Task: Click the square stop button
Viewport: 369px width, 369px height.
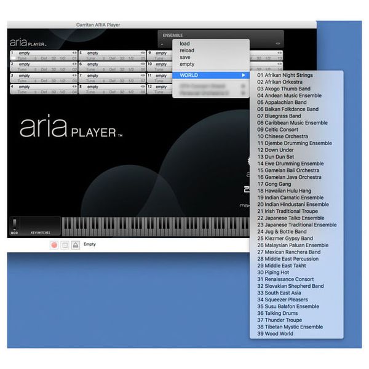Action: click(65, 245)
